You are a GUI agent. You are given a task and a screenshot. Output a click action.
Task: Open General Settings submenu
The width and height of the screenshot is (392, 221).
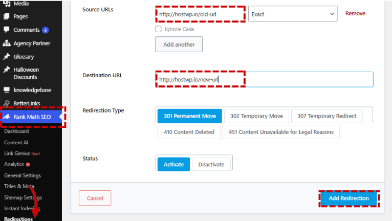coord(23,175)
